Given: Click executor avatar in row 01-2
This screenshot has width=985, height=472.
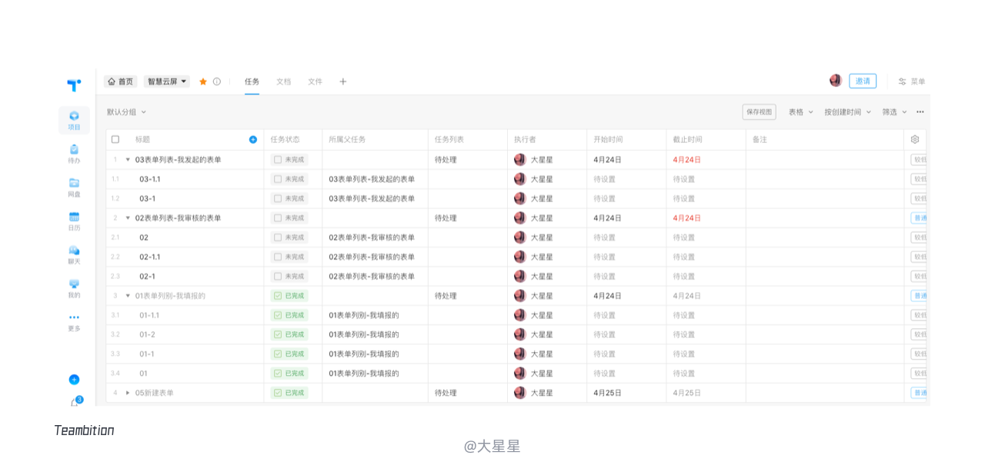Looking at the screenshot, I should pos(520,334).
